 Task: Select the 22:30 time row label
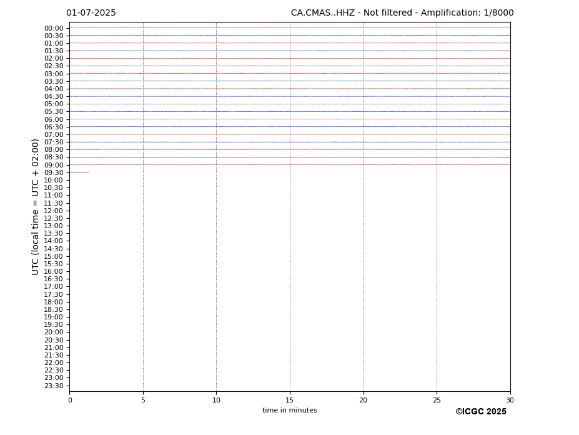tap(54, 371)
